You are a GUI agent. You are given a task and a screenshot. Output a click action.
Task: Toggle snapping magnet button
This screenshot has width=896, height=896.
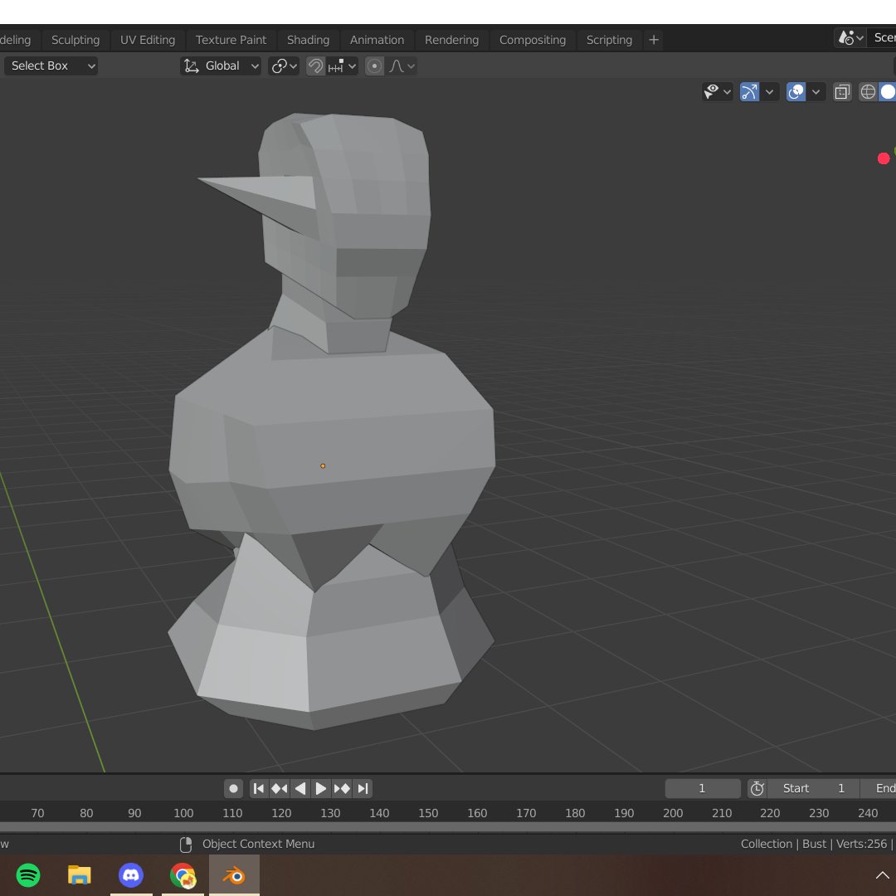[315, 66]
